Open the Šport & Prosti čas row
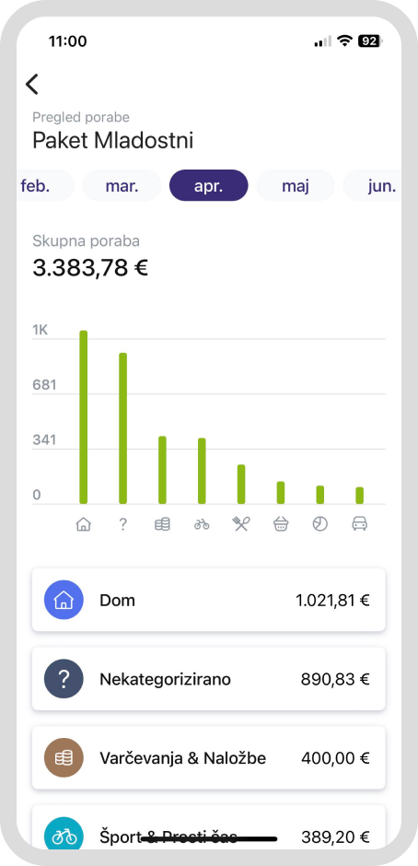 click(209, 827)
